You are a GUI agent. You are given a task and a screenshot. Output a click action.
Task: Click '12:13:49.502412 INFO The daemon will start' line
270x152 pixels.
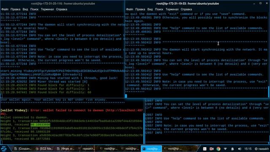(x=196, y=50)
